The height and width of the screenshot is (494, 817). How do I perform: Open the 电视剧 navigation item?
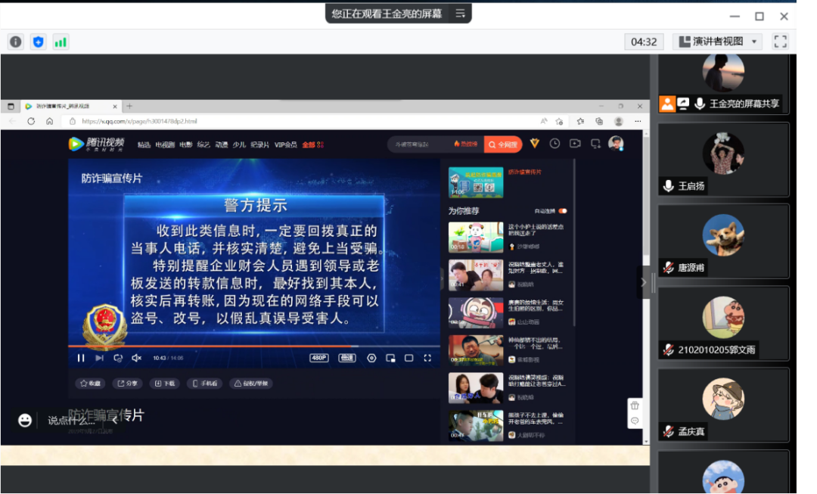(165, 144)
